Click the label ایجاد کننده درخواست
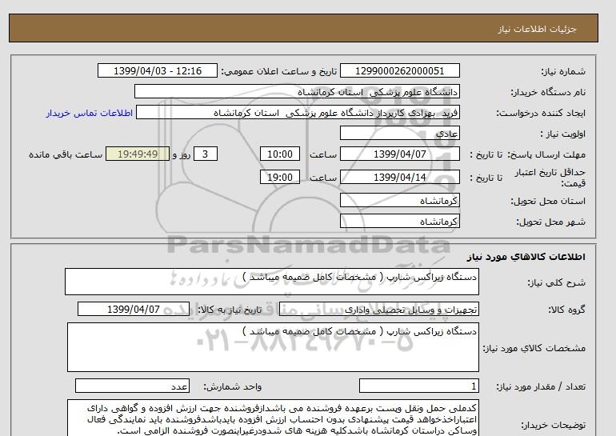The width and height of the screenshot is (616, 436). (541, 113)
